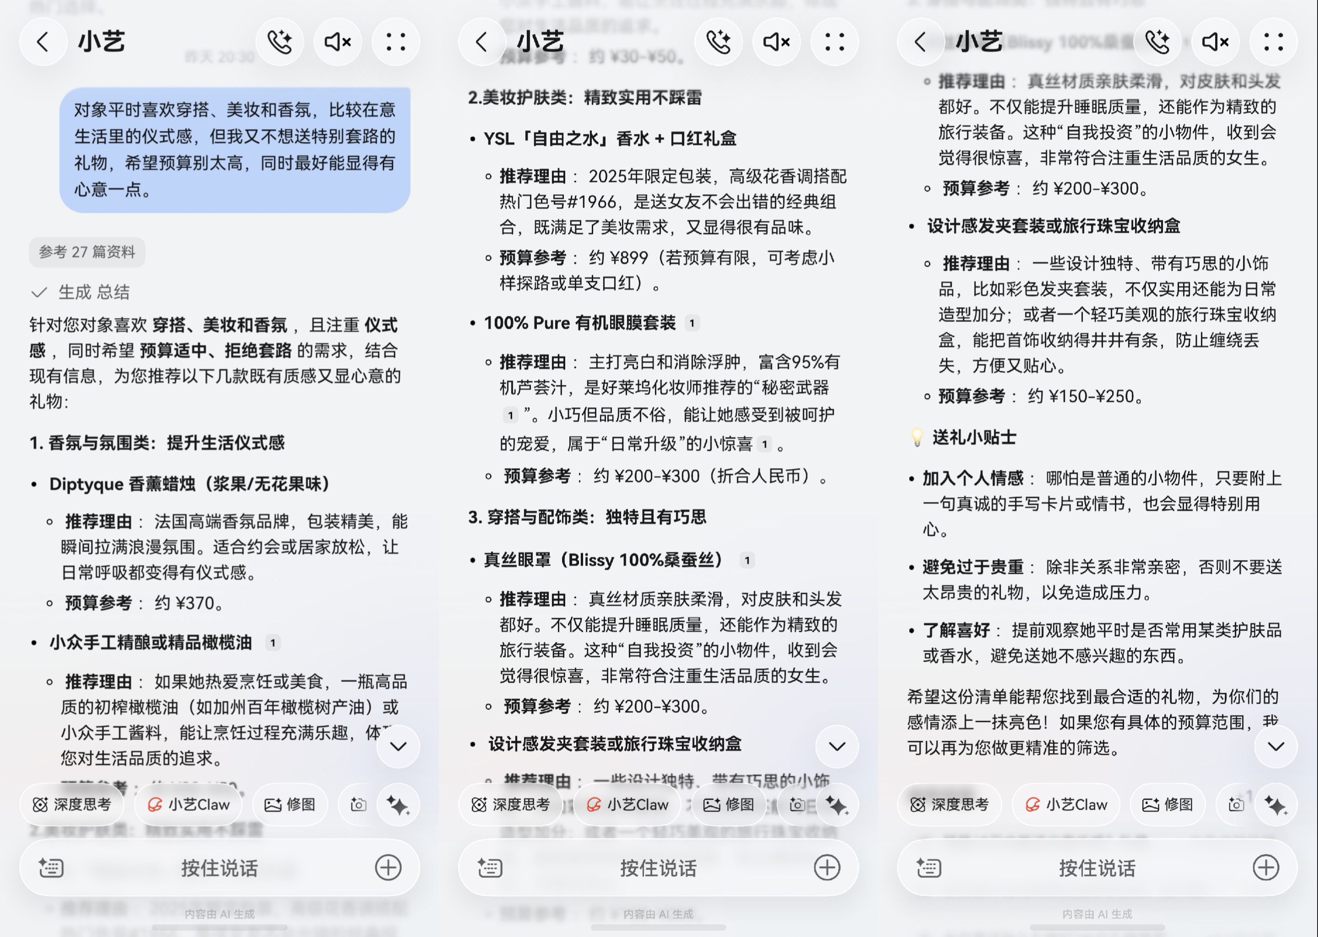Go back from the screen showing 送礼小贴士
Screen dimensions: 1318x937
click(x=920, y=42)
